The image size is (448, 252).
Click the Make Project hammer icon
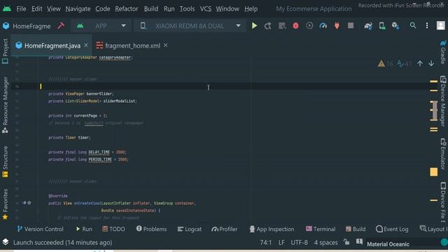pyautogui.click(x=61, y=26)
